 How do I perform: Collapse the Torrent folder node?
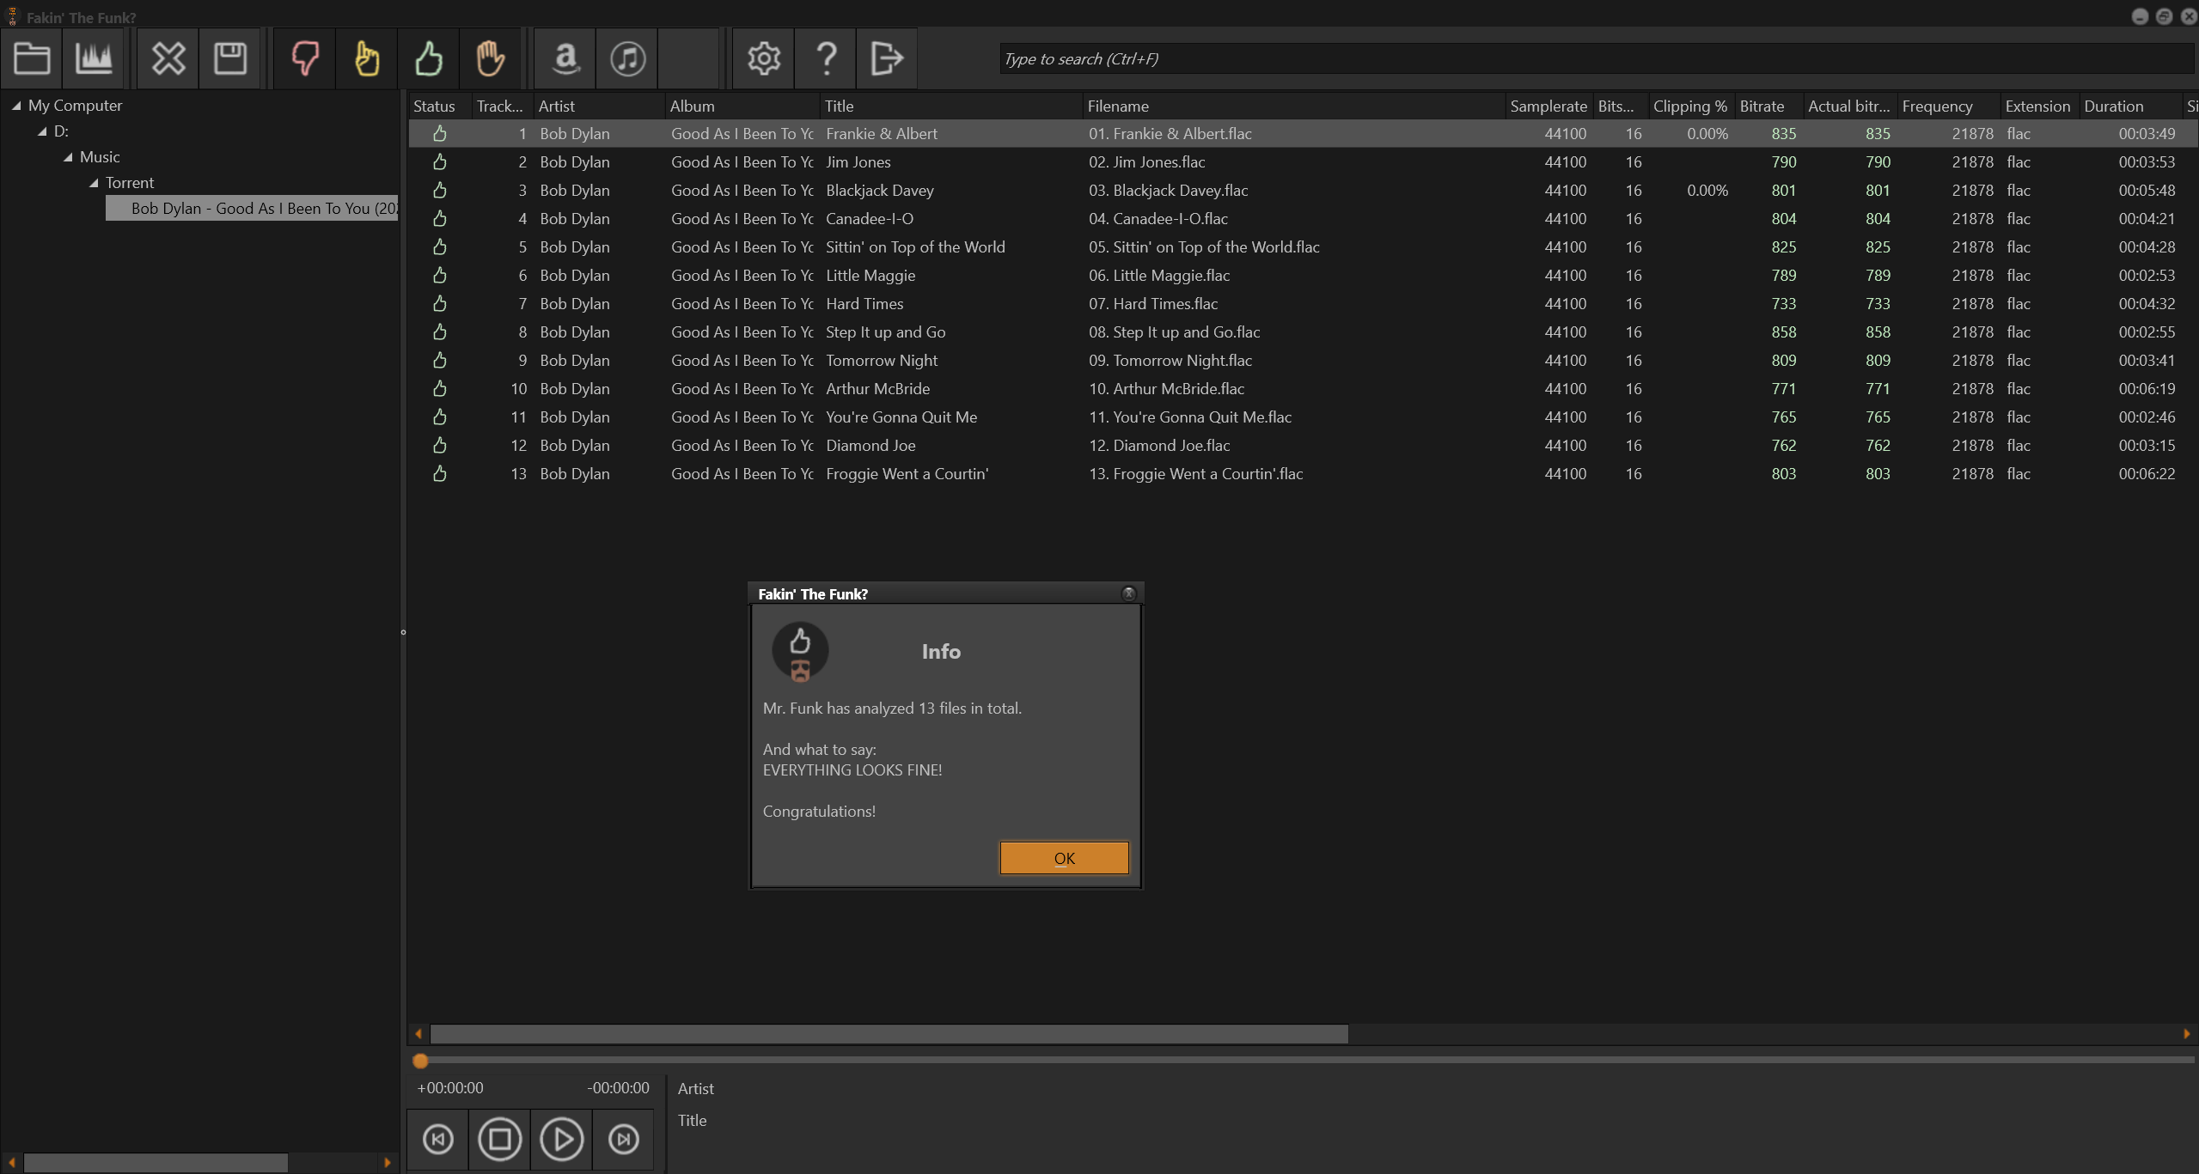(94, 183)
